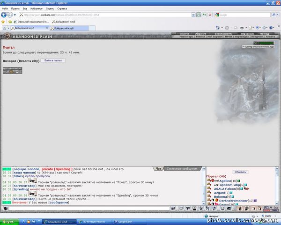Open the Справка menu
281x225 pixels.
coord(62,8)
